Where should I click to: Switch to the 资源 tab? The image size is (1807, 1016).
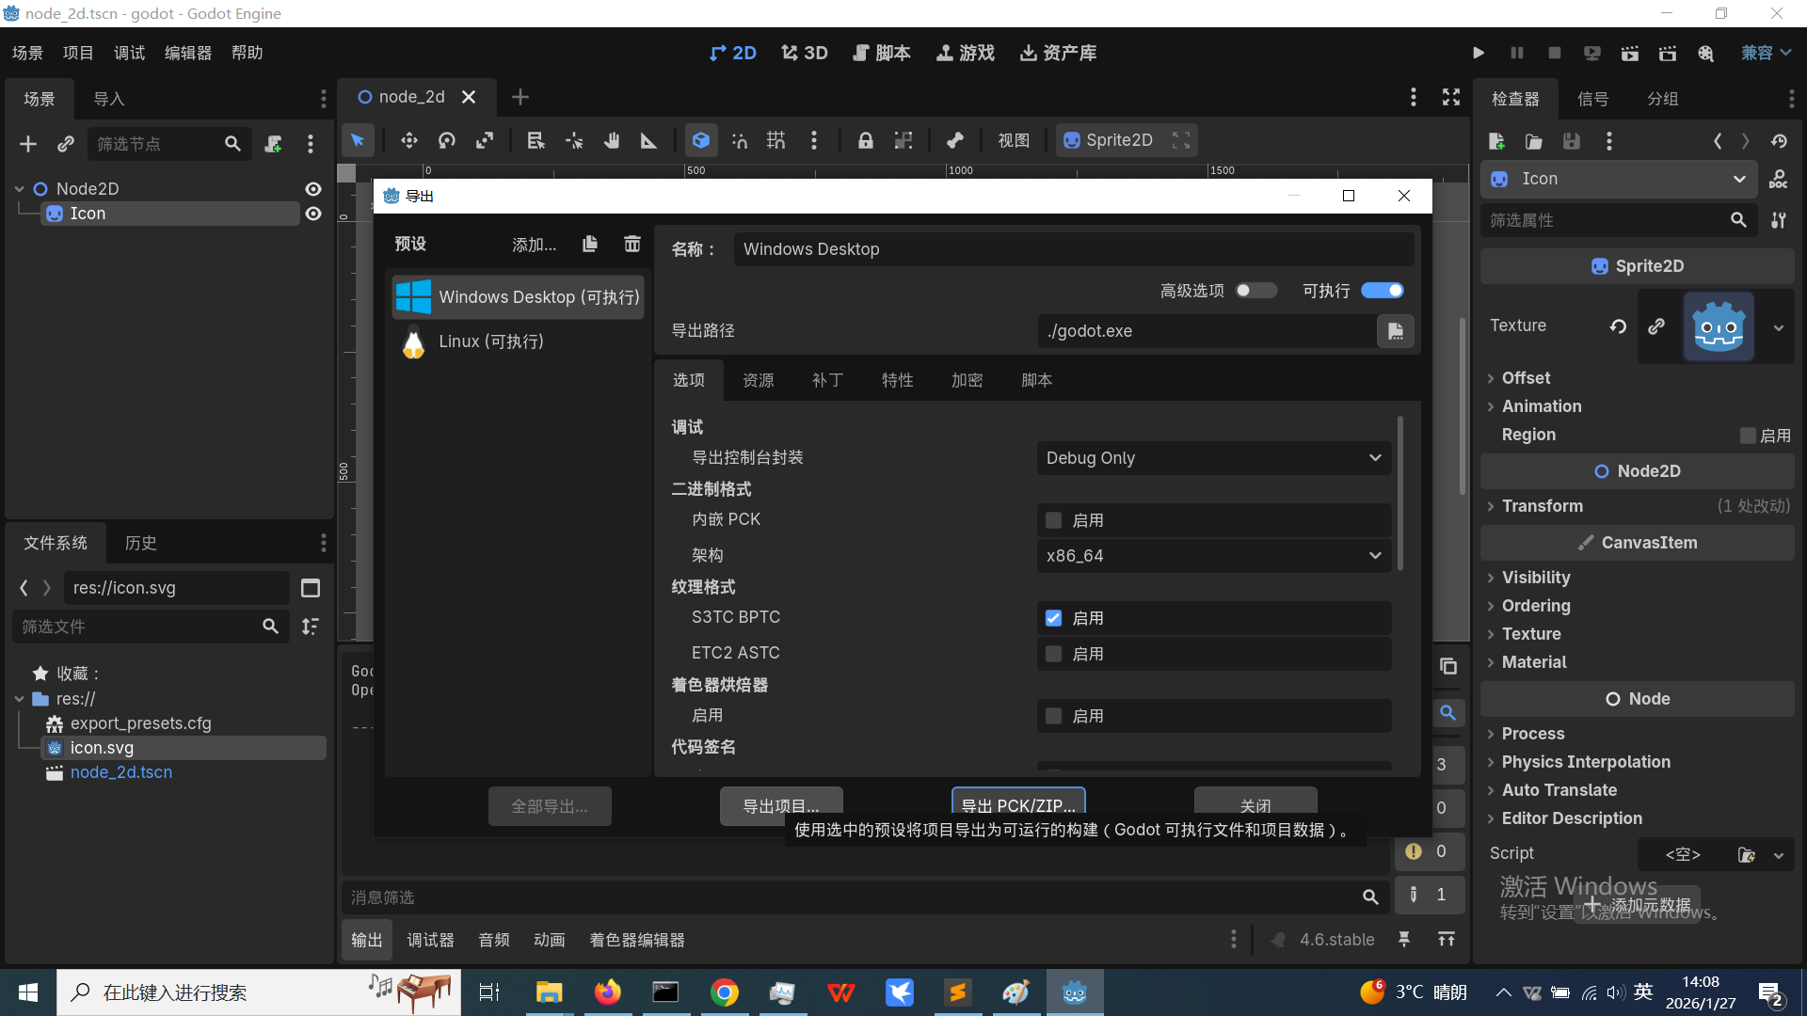pyautogui.click(x=758, y=380)
